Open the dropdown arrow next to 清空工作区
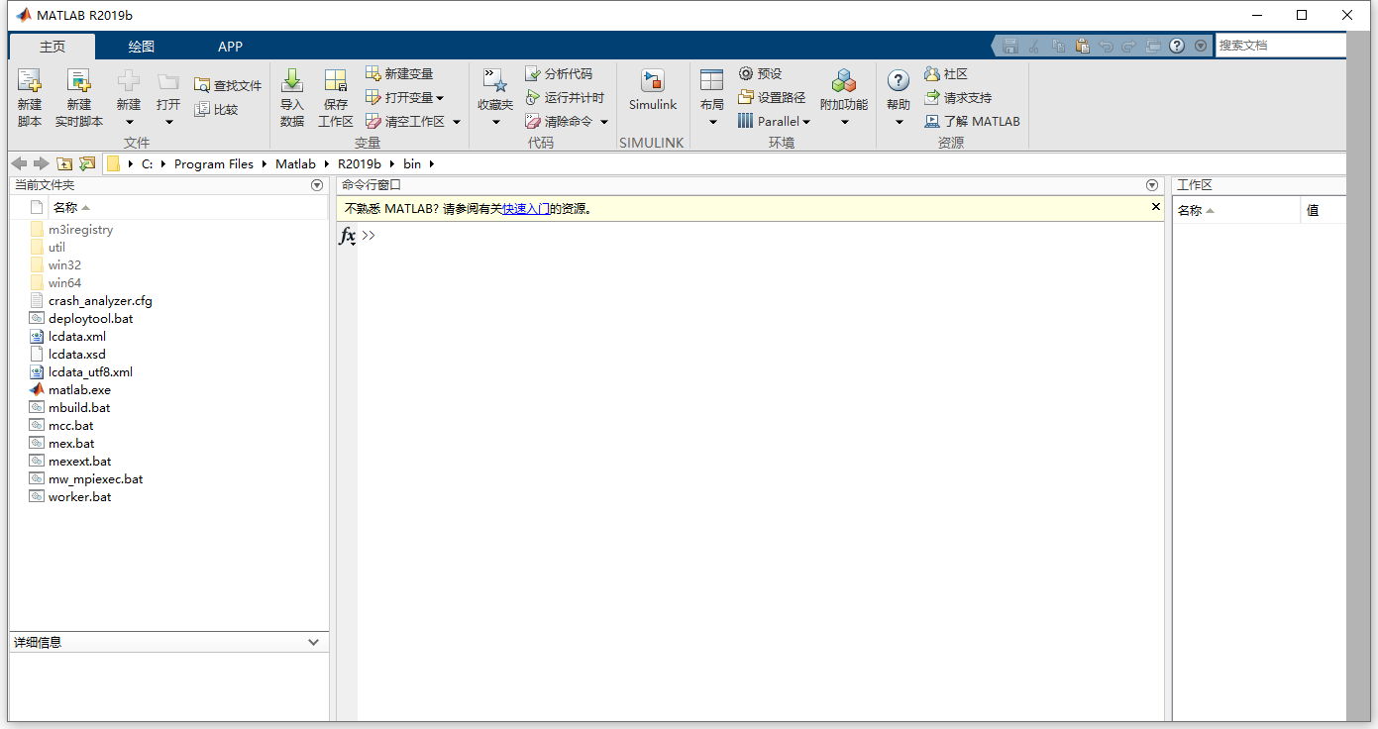The width and height of the screenshot is (1378, 729). pos(457,122)
